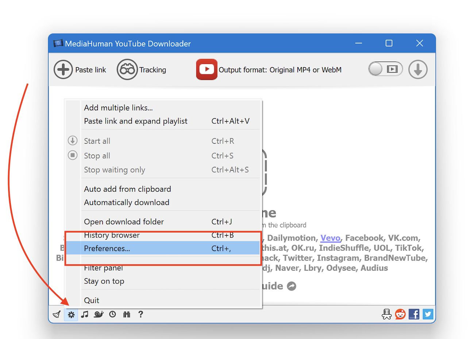This screenshot has height=339, width=470.
Task: Follow the Vevo hyperlink
Action: (x=330, y=238)
